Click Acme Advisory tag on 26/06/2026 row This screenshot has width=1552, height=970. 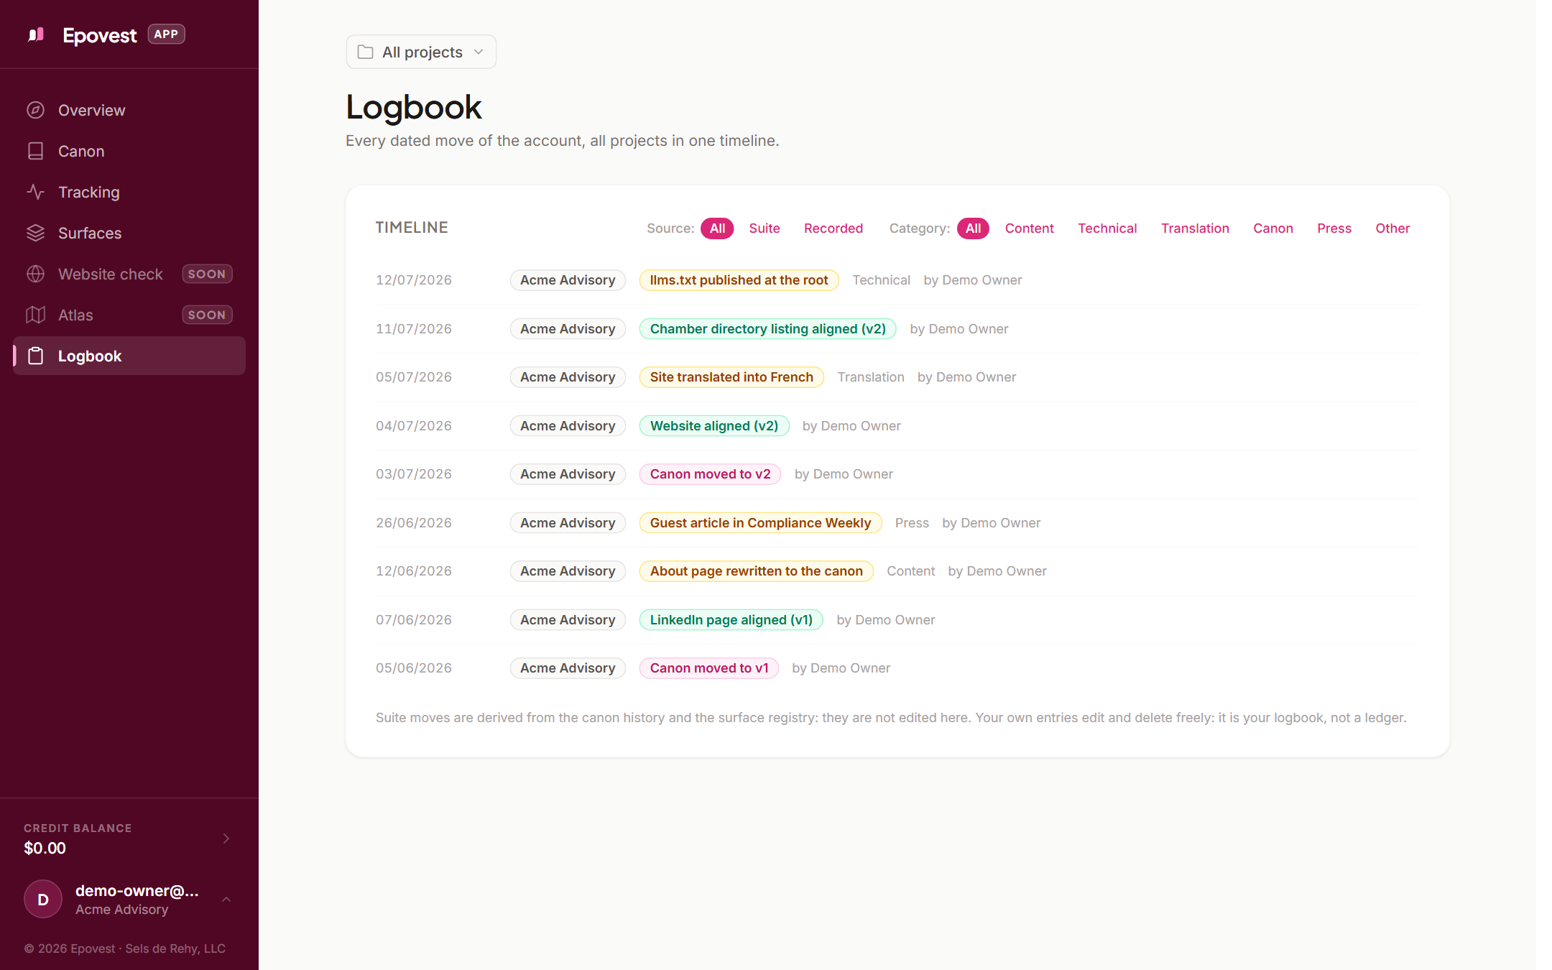click(568, 523)
